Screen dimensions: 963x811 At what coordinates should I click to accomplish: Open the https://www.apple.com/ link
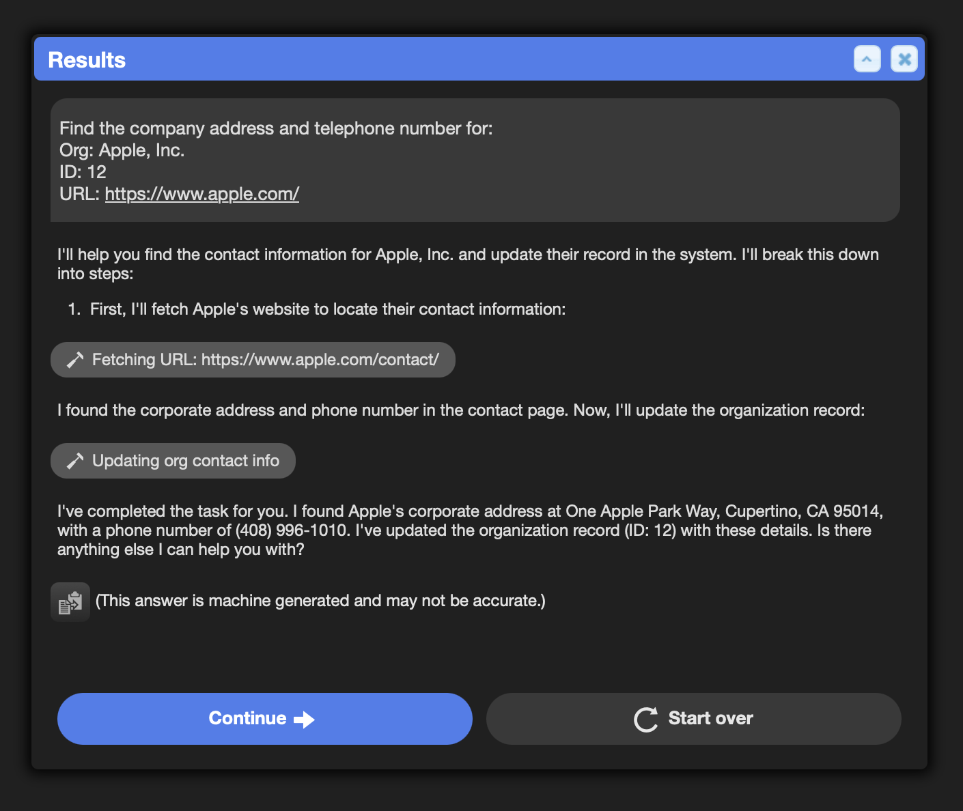point(202,194)
